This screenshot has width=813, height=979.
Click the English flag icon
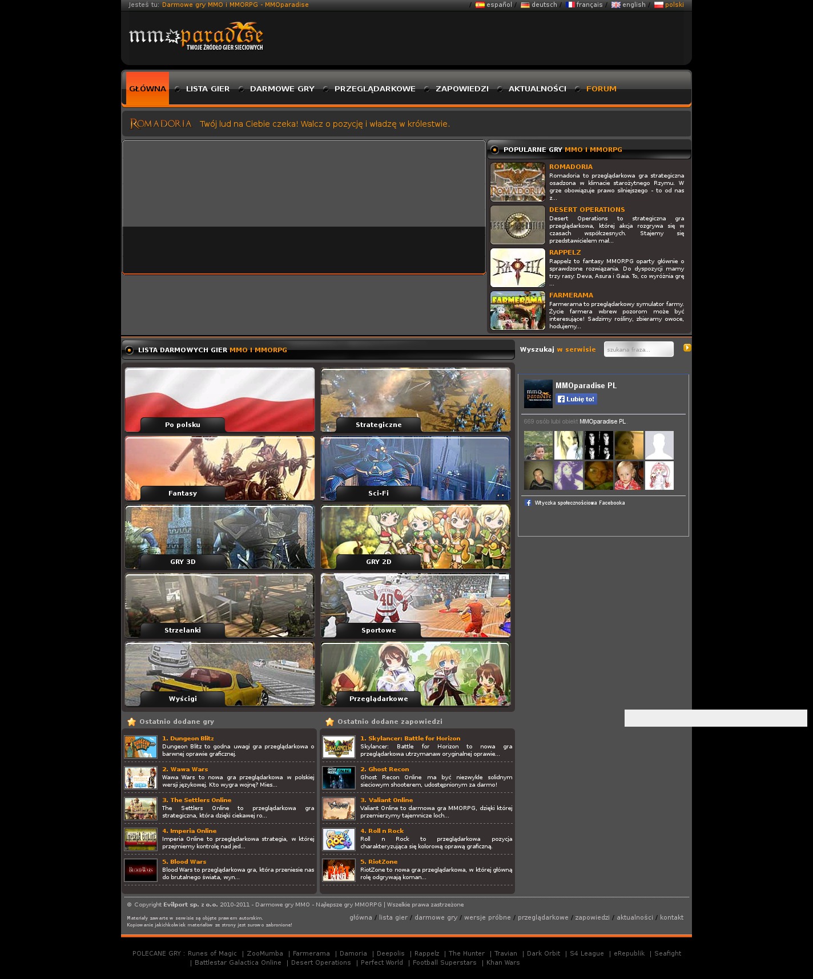615,5
